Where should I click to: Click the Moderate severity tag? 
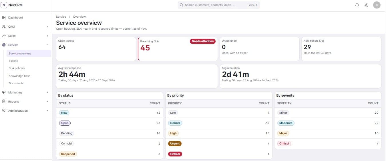tap(286, 123)
